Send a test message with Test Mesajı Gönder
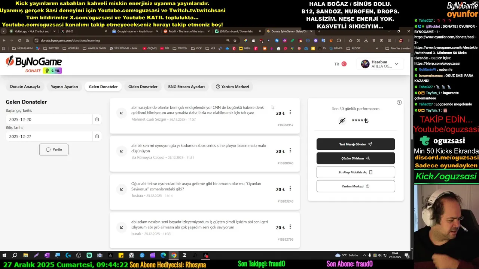Viewport: 479px width, 269px height. [x=356, y=144]
